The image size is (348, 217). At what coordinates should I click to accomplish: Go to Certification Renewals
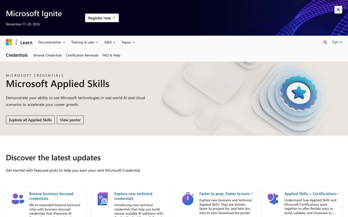pyautogui.click(x=82, y=55)
